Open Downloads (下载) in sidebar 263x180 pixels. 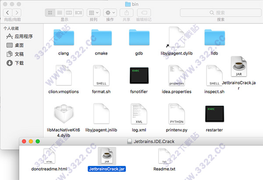click(15, 63)
